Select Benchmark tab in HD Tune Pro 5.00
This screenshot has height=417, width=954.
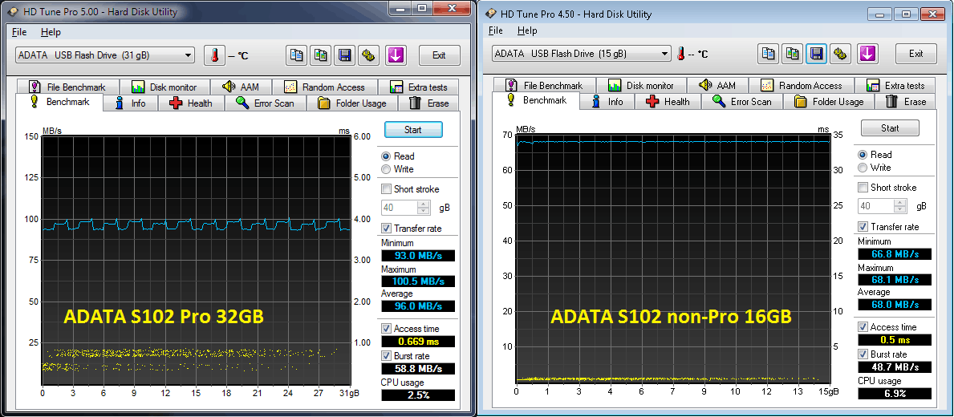click(x=60, y=102)
